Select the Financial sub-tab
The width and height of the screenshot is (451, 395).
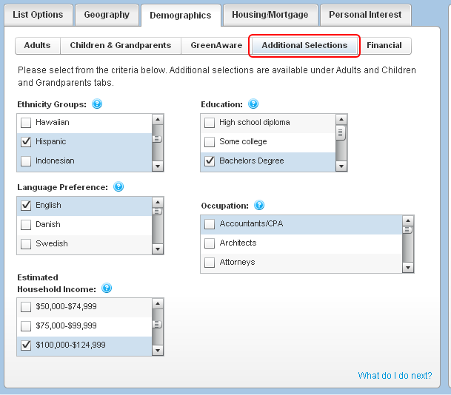(x=384, y=45)
